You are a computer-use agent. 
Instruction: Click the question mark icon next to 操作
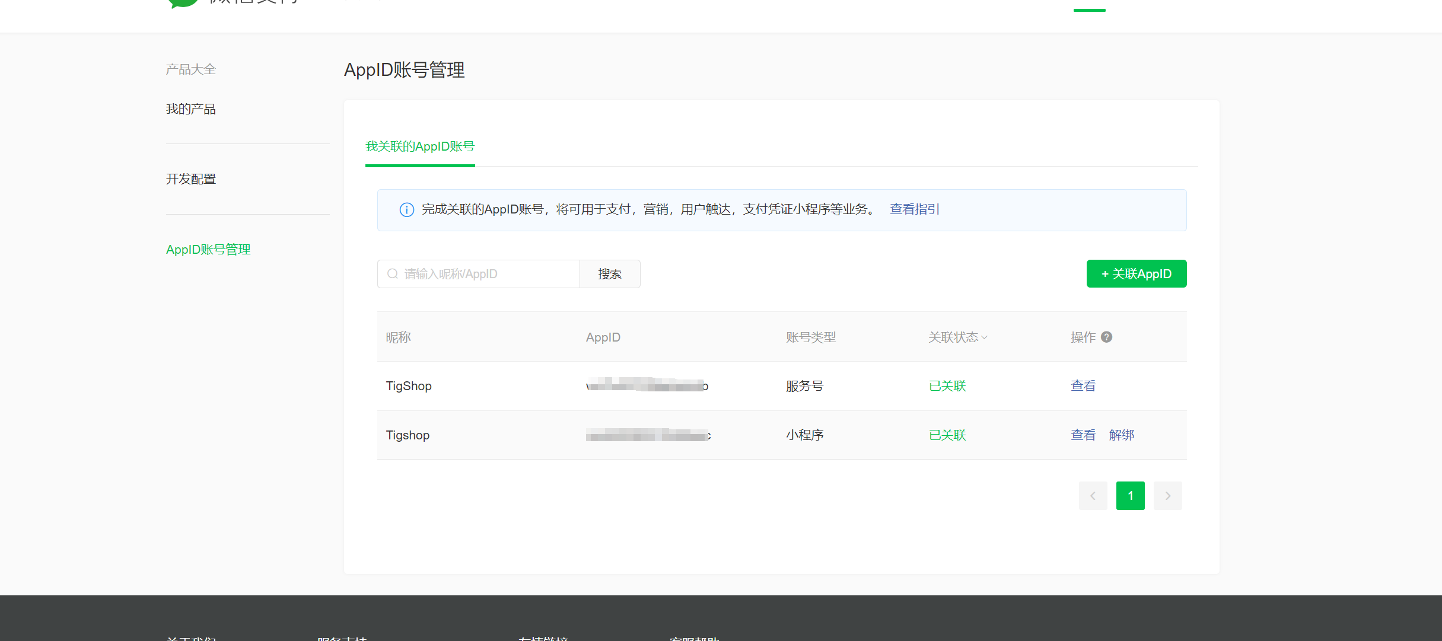click(x=1106, y=337)
